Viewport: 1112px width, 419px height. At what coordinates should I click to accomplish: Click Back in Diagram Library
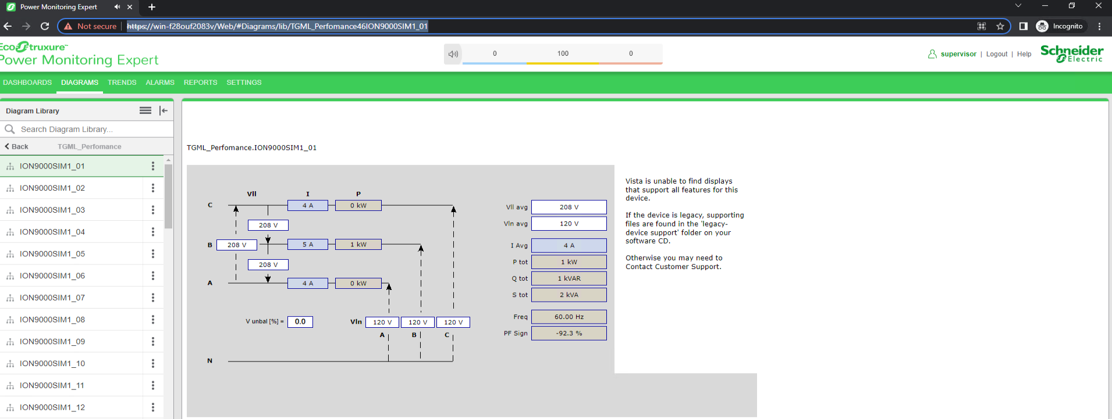[x=17, y=146]
